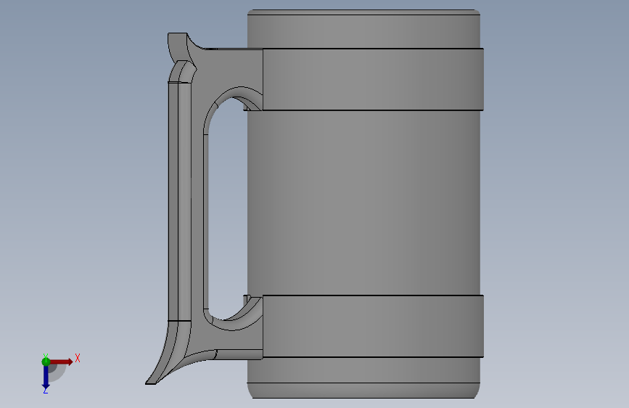
Task: Select the mug's handle grip bar
Action: click(x=180, y=201)
